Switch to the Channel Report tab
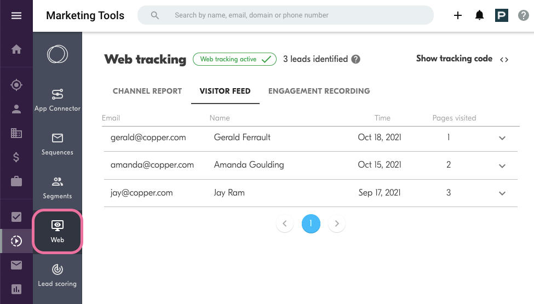Image resolution: width=534 pixels, height=304 pixels. click(x=147, y=91)
